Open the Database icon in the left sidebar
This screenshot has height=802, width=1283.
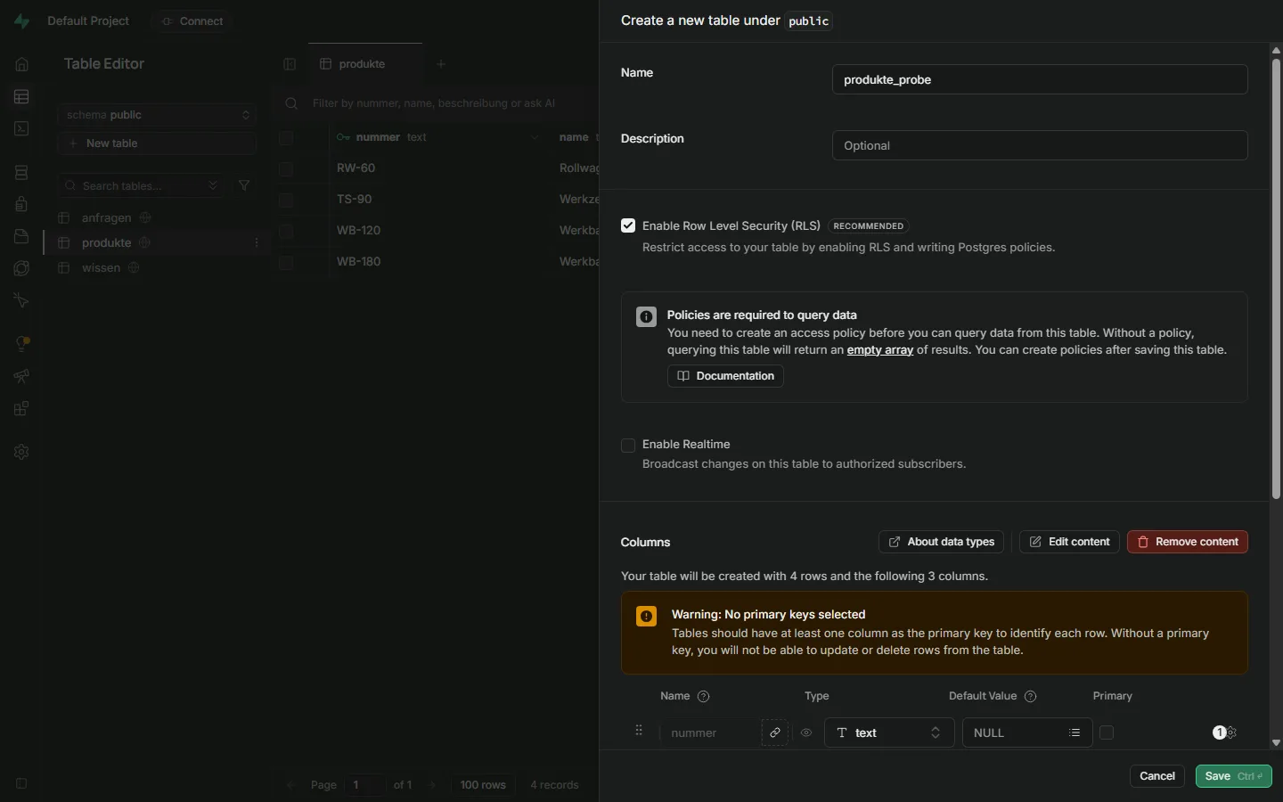[x=21, y=173]
